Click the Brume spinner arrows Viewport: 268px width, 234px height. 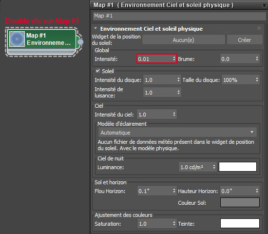[x=257, y=58]
